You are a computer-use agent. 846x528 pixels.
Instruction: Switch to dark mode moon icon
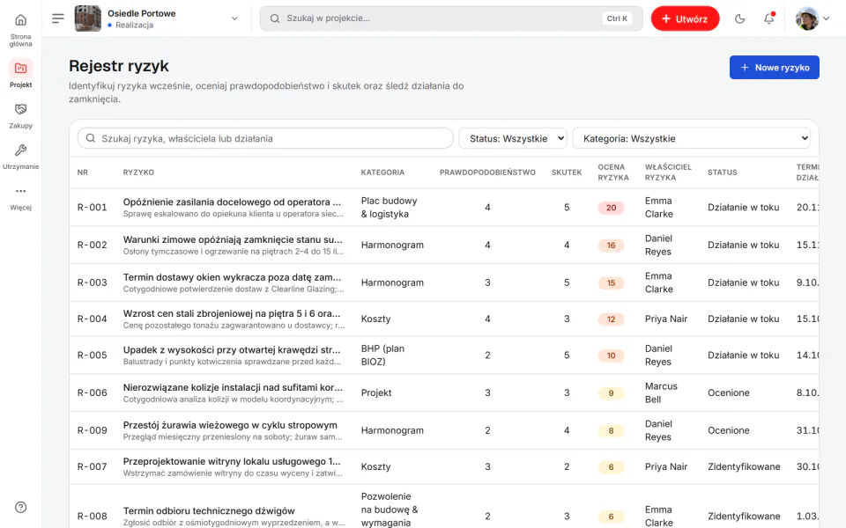739,18
